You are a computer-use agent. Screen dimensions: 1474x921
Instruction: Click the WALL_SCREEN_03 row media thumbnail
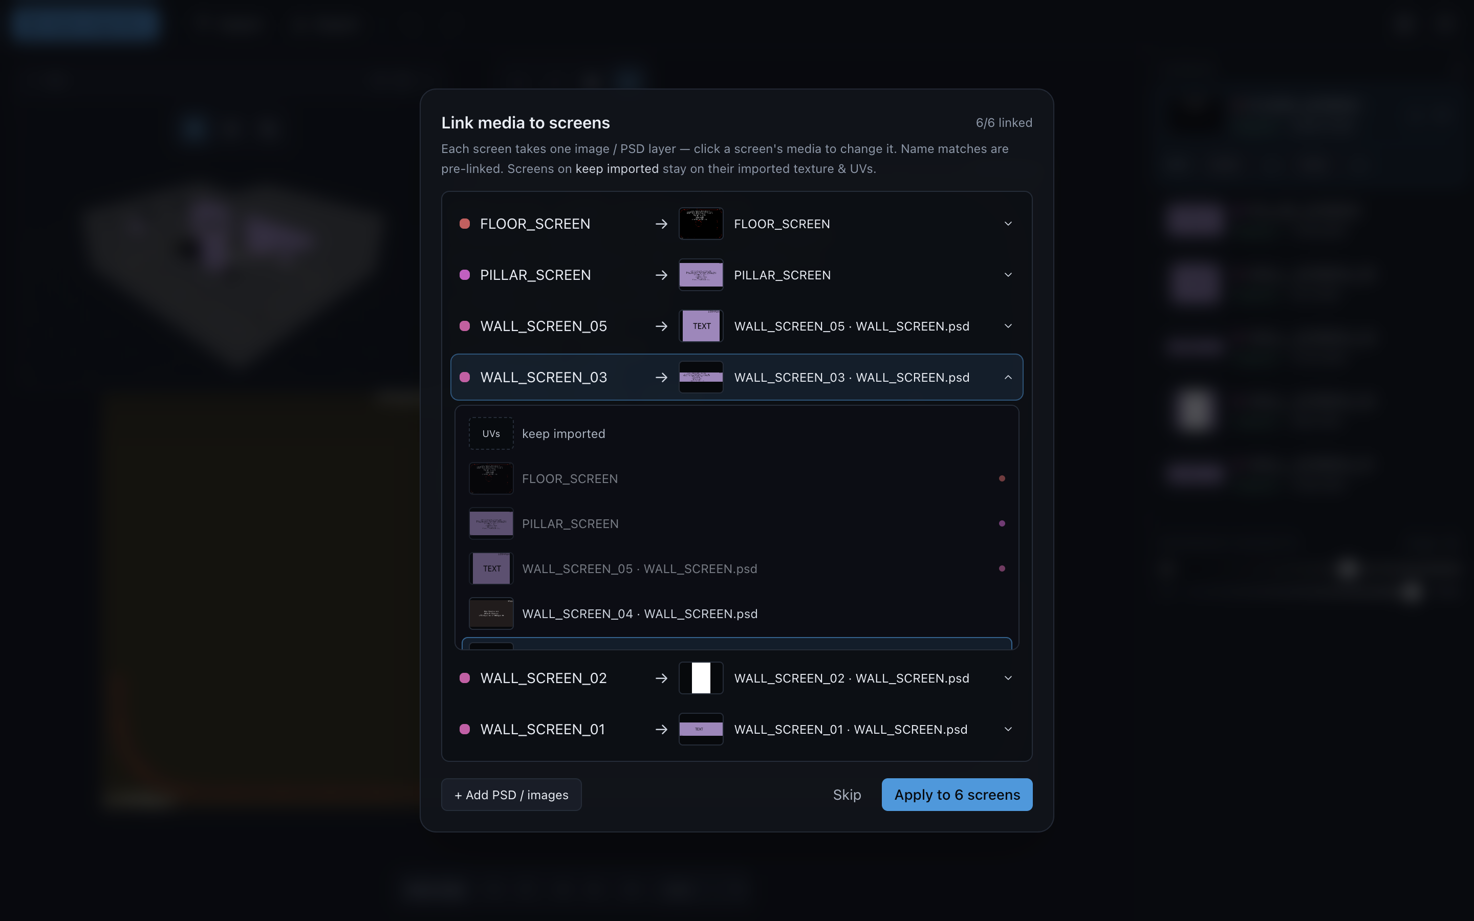701,377
